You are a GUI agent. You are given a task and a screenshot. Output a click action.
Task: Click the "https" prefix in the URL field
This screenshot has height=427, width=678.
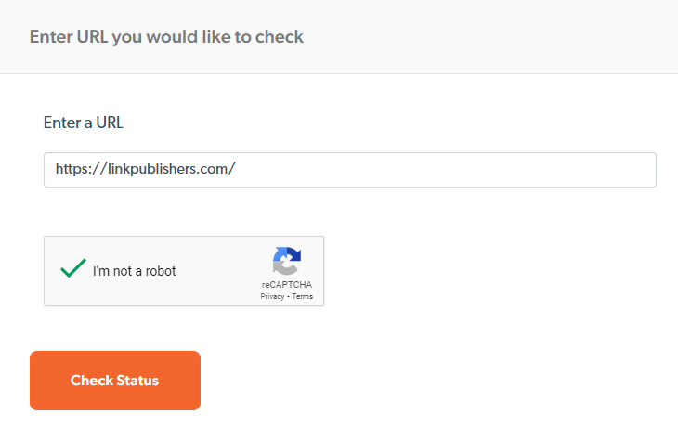71,170
